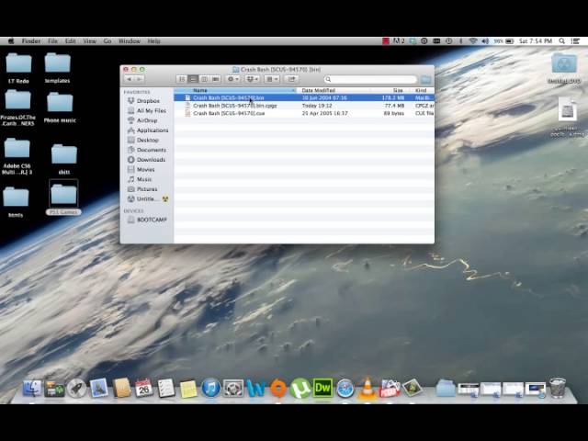
Task: Click the volume icon in menu bar
Action: click(485, 41)
